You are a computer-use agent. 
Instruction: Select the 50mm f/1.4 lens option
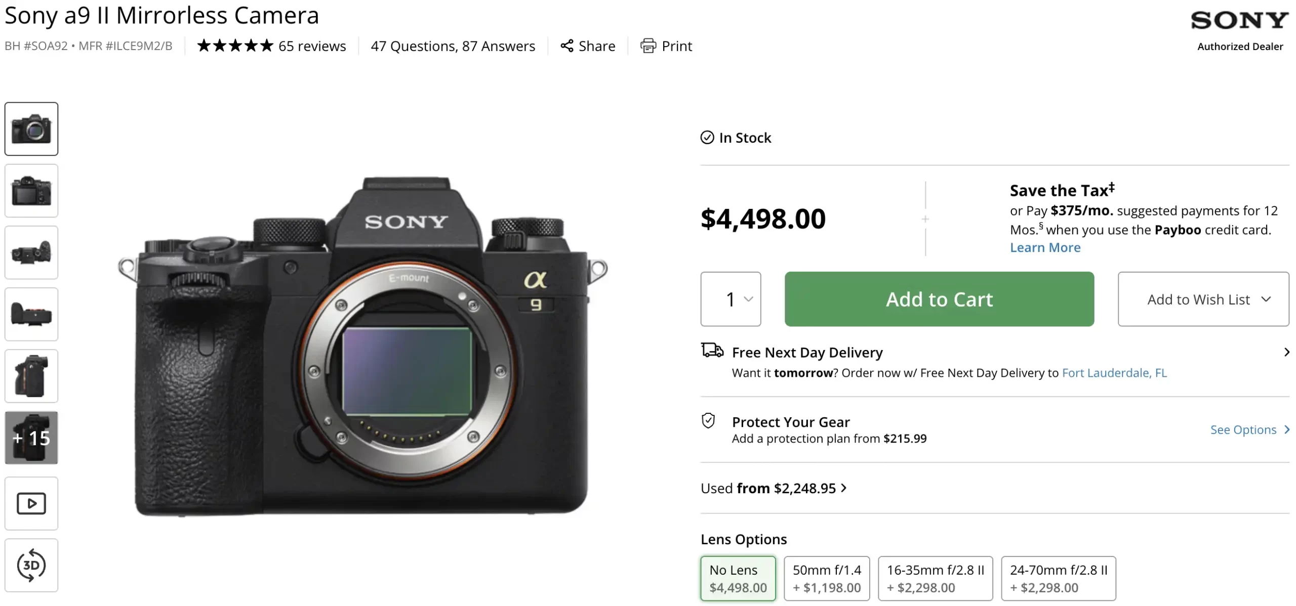coord(826,578)
